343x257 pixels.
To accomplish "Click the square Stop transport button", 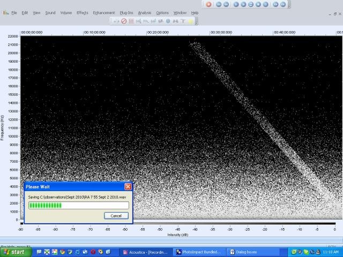I will (258, 4).
